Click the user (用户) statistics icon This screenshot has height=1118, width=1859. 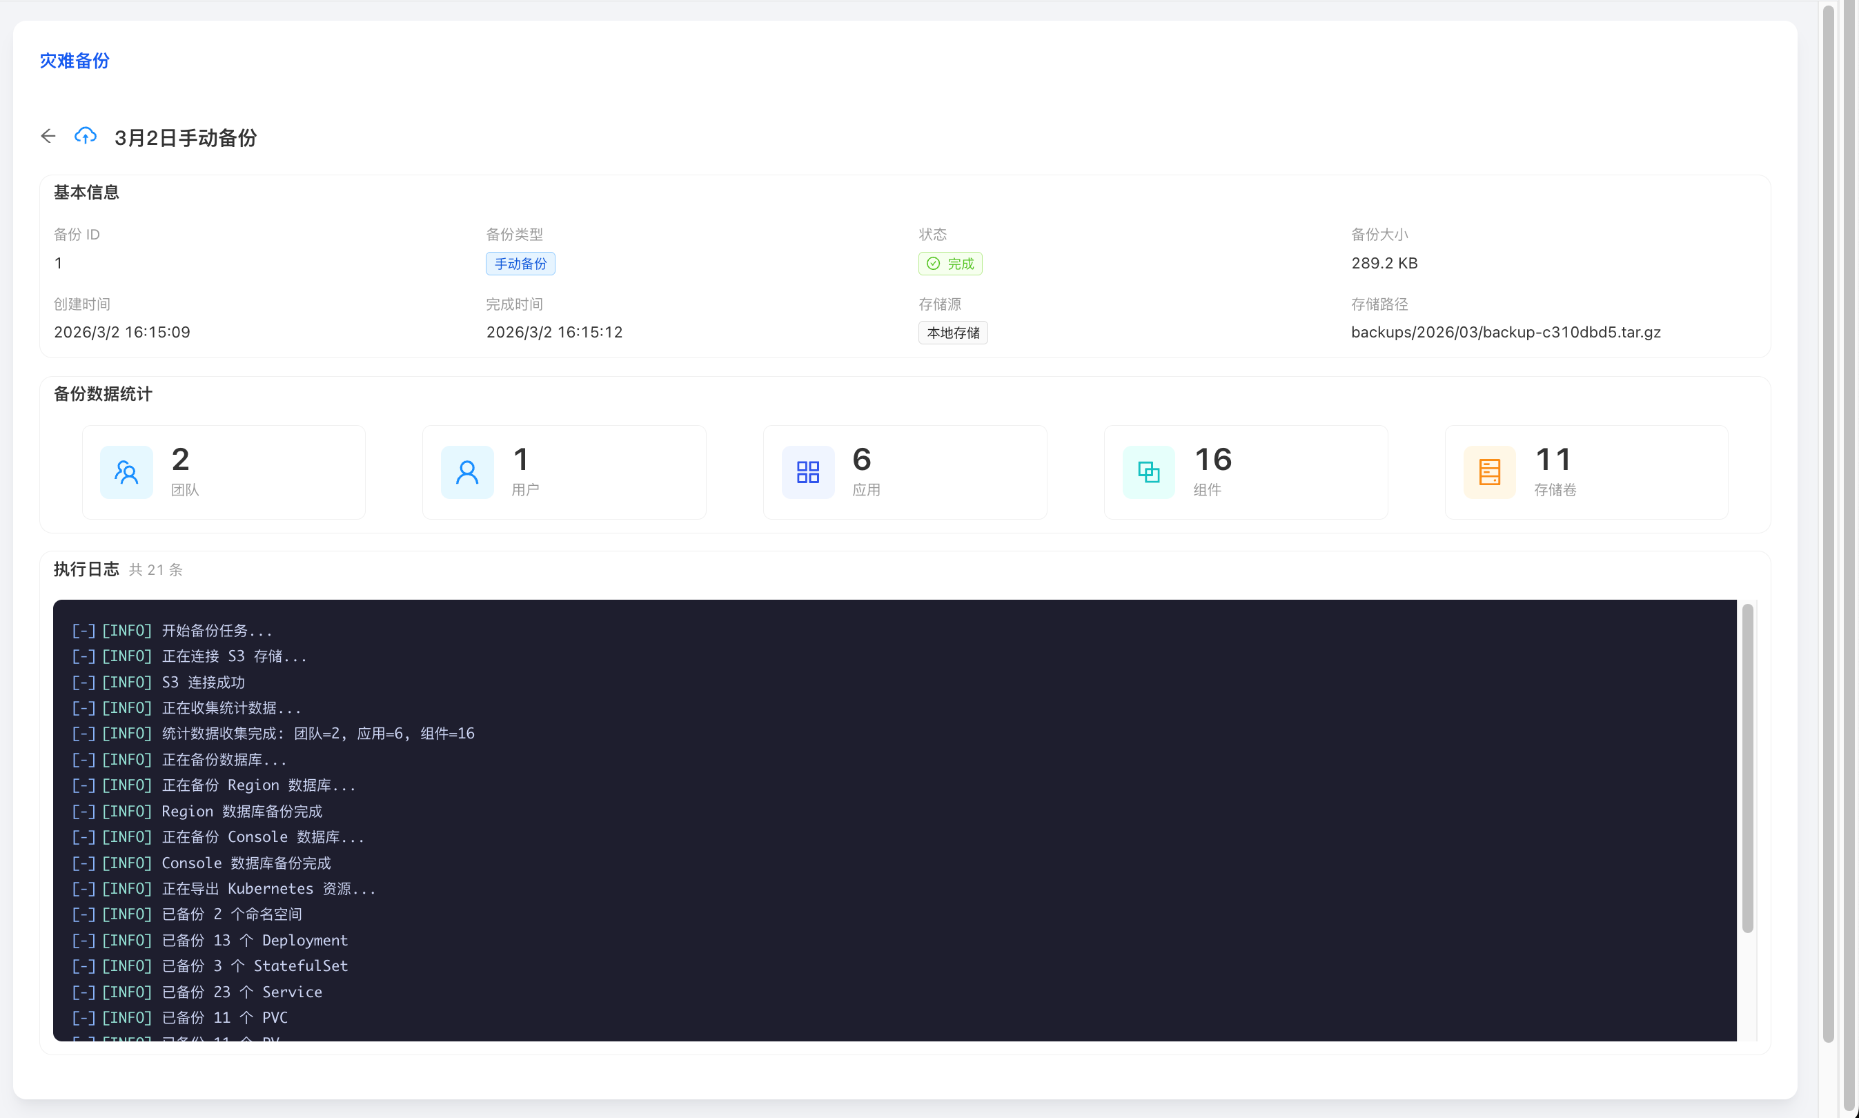click(x=467, y=472)
